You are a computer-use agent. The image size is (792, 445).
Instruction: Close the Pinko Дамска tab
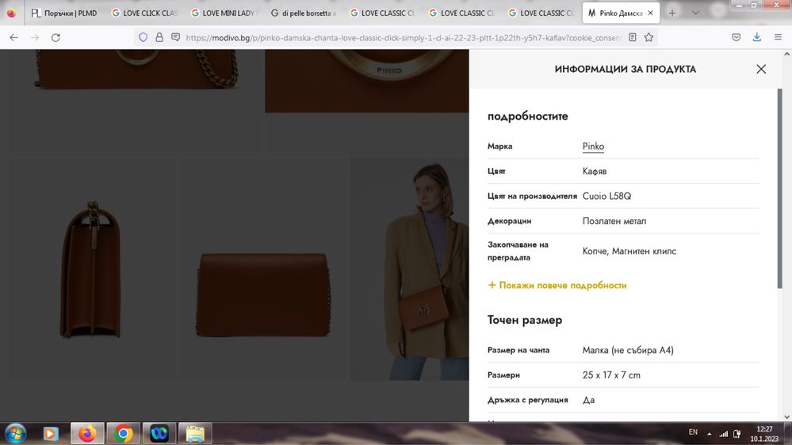pos(651,13)
